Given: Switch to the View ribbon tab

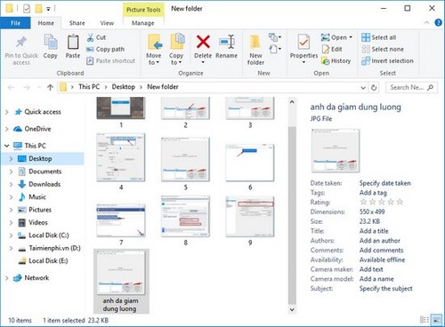Looking at the screenshot, I should pyautogui.click(x=107, y=23).
